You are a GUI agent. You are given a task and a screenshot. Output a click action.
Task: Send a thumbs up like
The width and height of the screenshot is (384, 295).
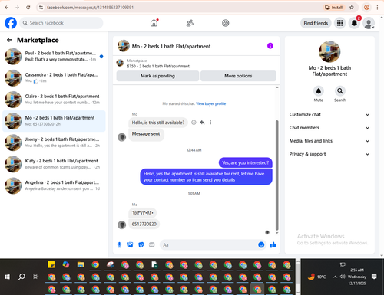pyautogui.click(x=273, y=245)
